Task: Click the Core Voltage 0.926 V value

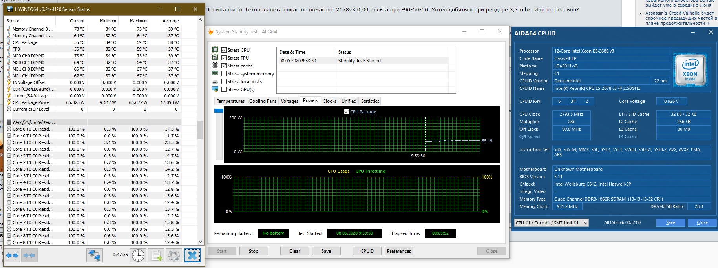Action: pyautogui.click(x=671, y=101)
